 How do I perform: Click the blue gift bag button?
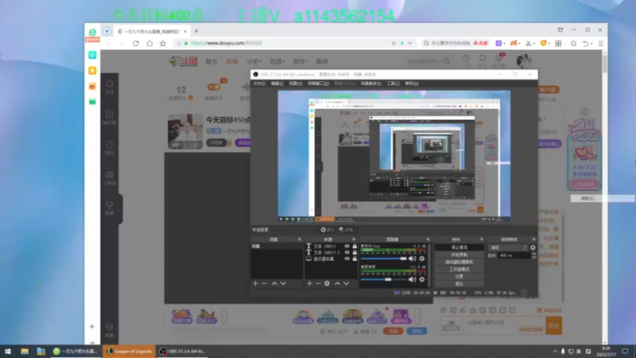pyautogui.click(x=417, y=331)
